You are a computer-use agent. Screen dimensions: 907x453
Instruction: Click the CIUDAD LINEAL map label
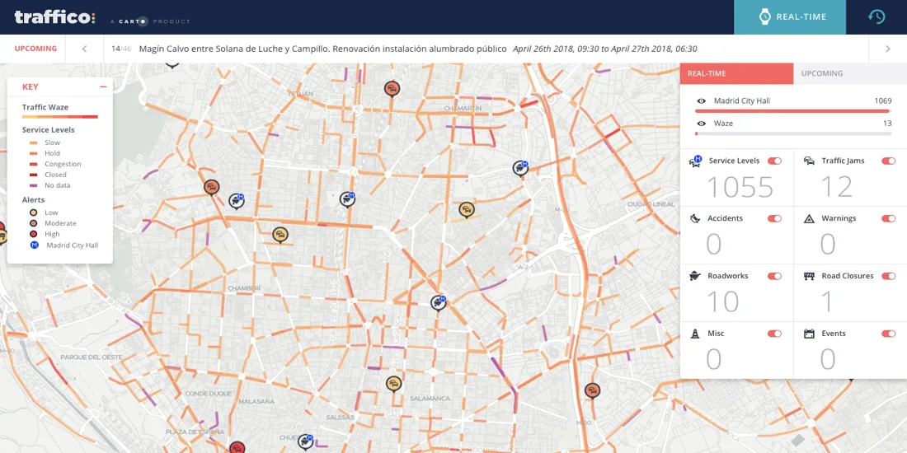651,204
